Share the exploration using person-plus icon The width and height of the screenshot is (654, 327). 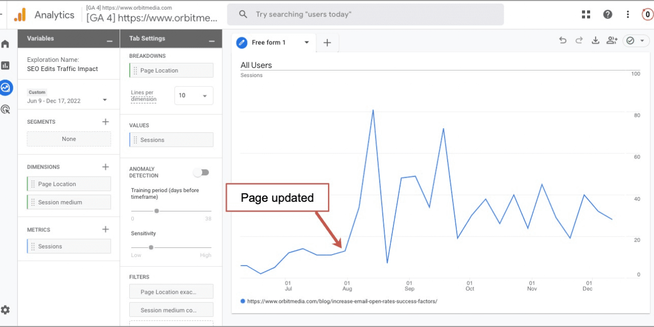tap(612, 40)
